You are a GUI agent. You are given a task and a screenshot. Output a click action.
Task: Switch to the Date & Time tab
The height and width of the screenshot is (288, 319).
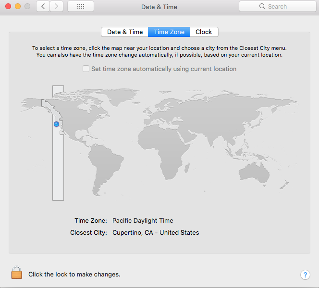(x=125, y=32)
